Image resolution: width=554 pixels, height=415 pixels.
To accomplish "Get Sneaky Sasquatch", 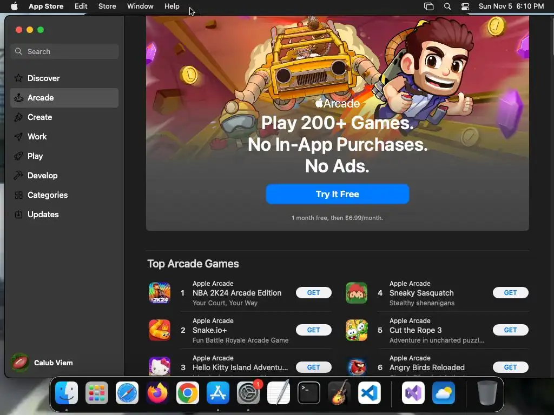I will [511, 292].
